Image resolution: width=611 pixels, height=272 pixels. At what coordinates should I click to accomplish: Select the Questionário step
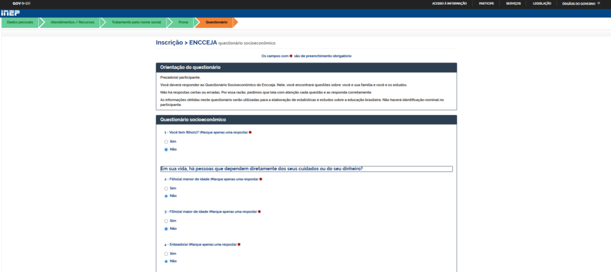(216, 23)
